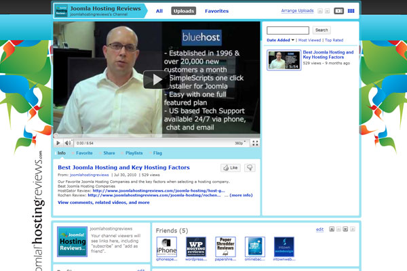Click View comments, related videos, and more

[104, 203]
